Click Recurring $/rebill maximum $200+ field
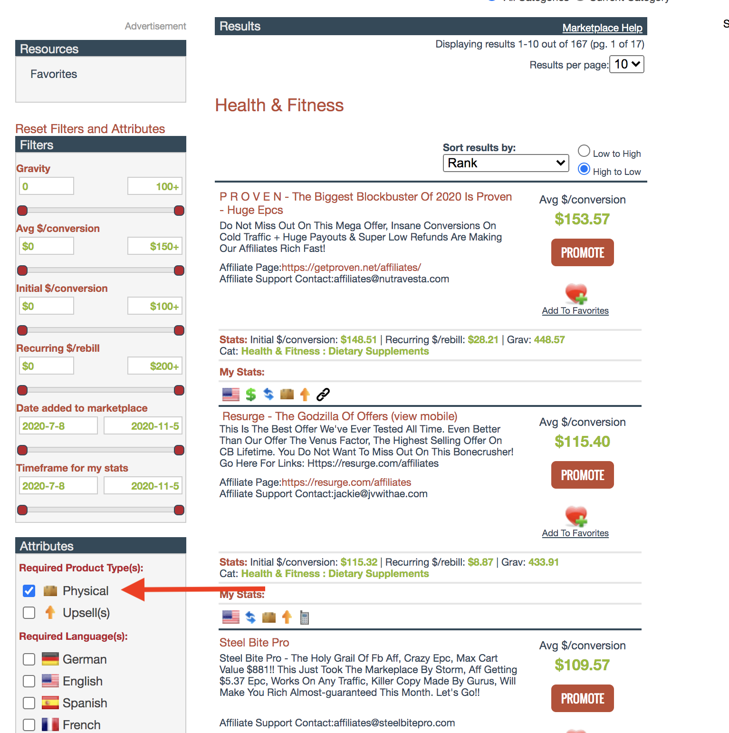 coord(155,366)
